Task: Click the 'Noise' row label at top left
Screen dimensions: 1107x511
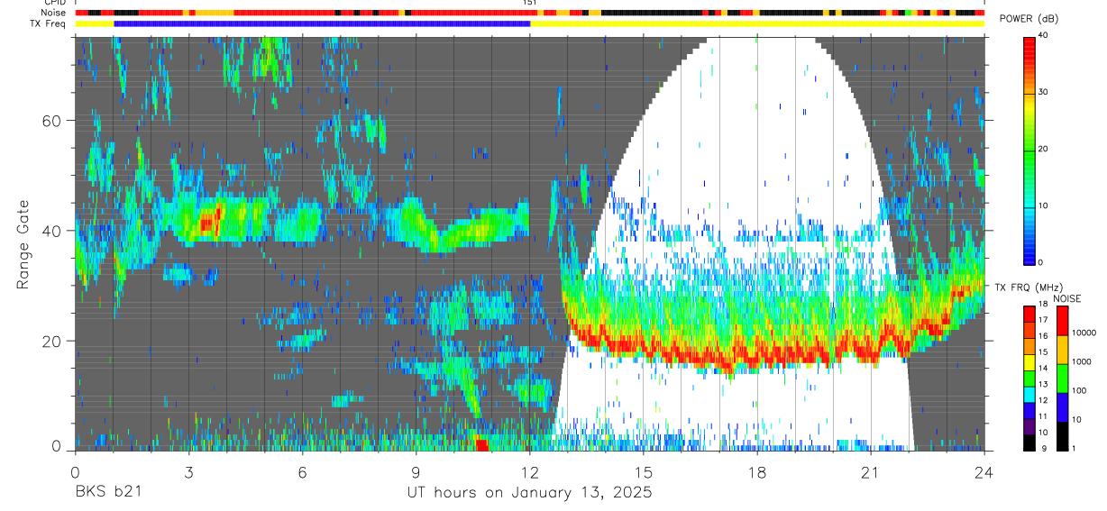Action: point(54,14)
